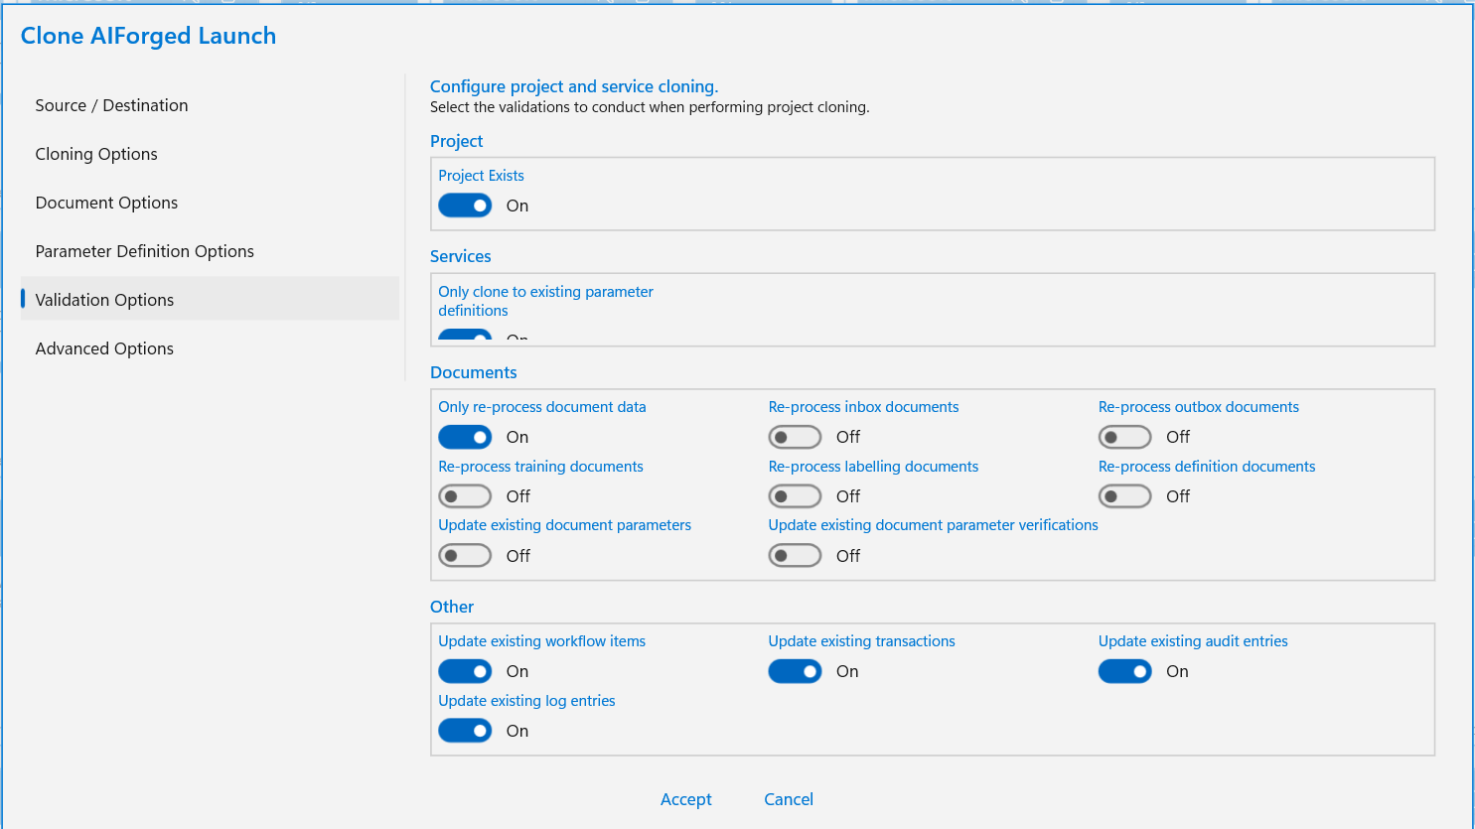The height and width of the screenshot is (829, 1475).
Task: Switch to Document Options page
Action: tap(210, 203)
